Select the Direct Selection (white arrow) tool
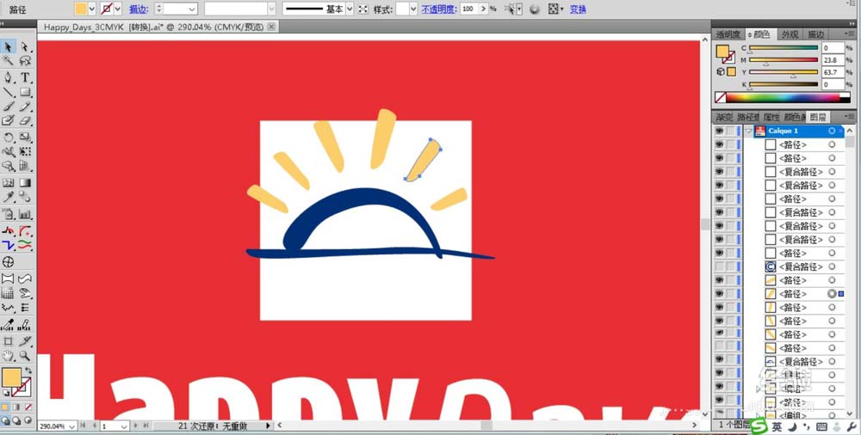Screen dimensions: 861x435 click(x=25, y=47)
